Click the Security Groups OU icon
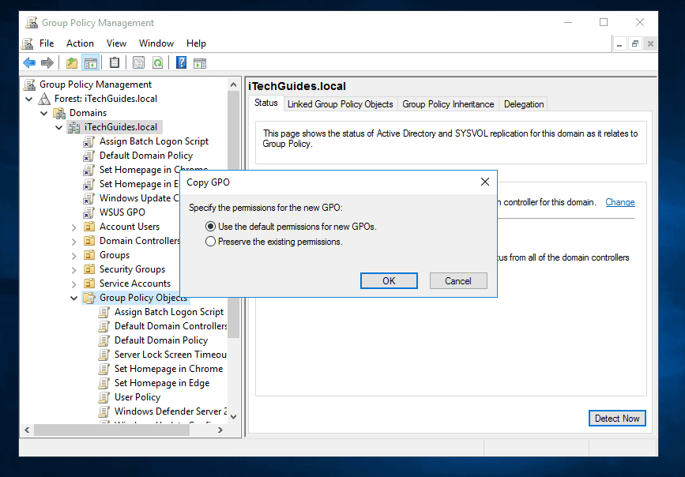 pyautogui.click(x=89, y=269)
